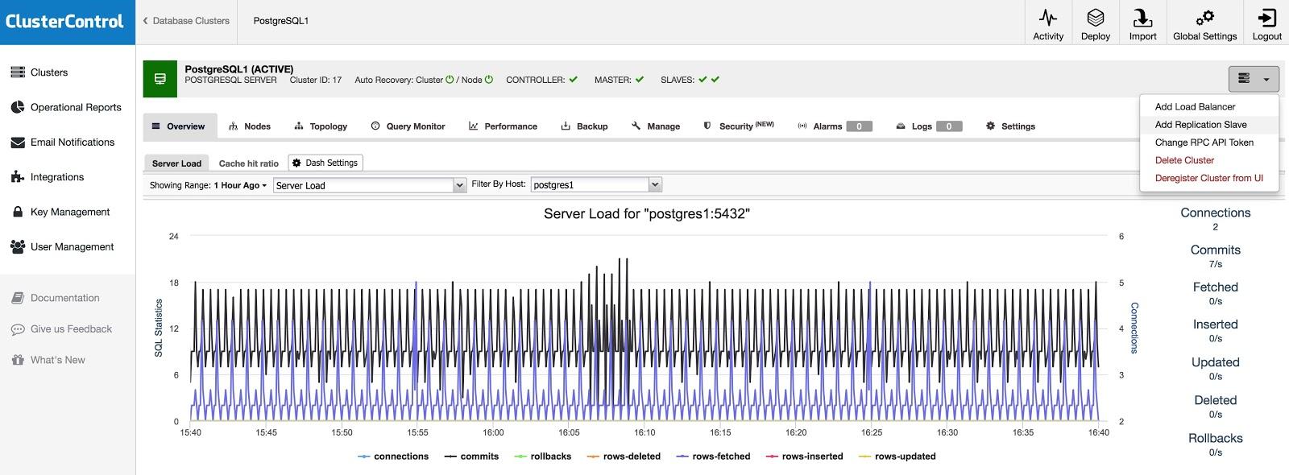Open the Import cluster icon
The image size is (1289, 475).
[x=1142, y=18]
